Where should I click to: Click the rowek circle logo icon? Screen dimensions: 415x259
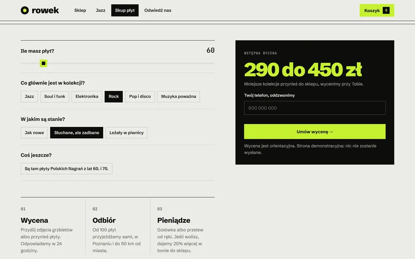click(x=24, y=10)
